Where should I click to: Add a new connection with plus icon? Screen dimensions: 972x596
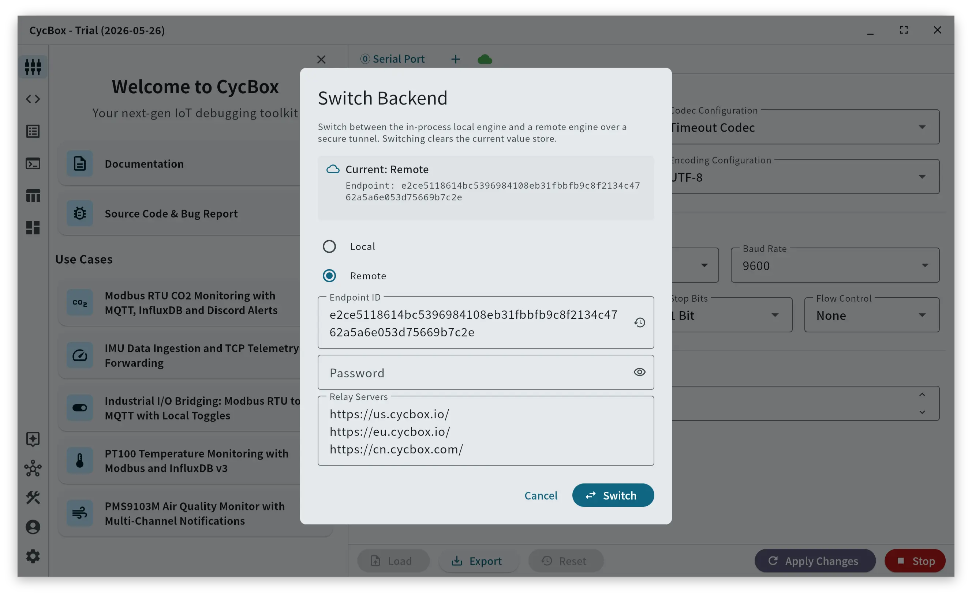click(x=456, y=60)
